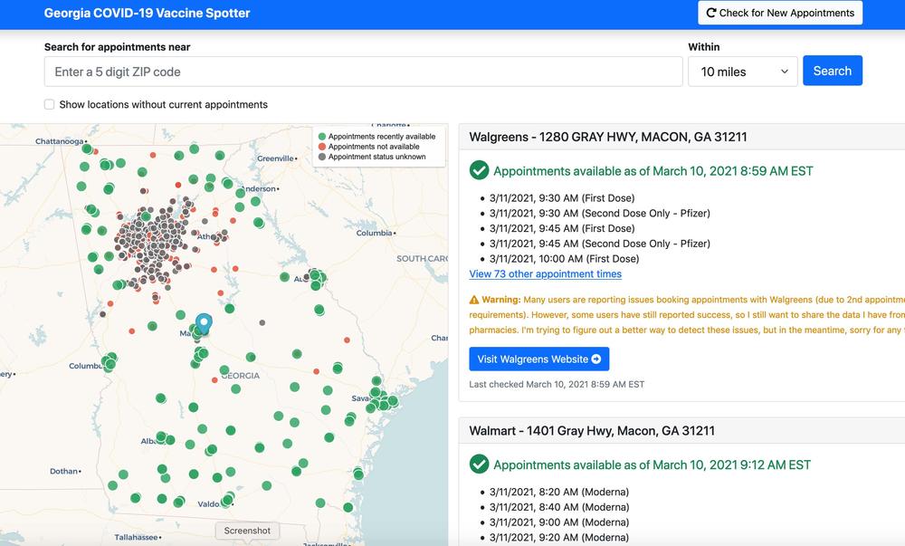Screen dimensions: 905x546
Task: Toggle Show locations without current appointments checkbox
Action: point(50,104)
